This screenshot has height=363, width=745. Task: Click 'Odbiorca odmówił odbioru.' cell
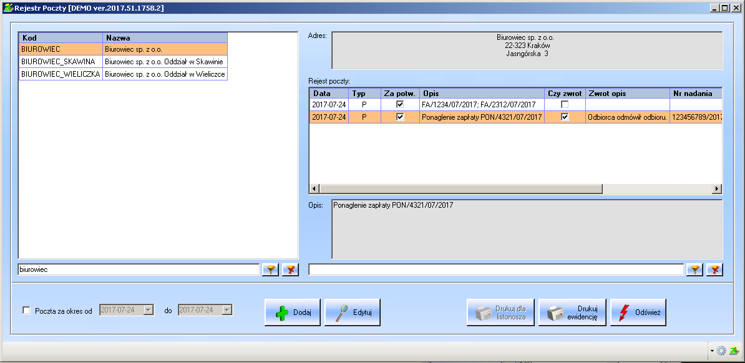tap(628, 117)
